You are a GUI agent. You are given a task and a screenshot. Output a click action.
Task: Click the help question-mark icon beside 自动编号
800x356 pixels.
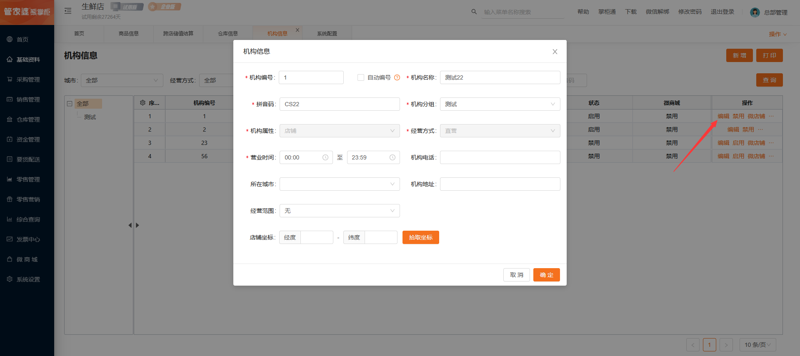coord(397,77)
